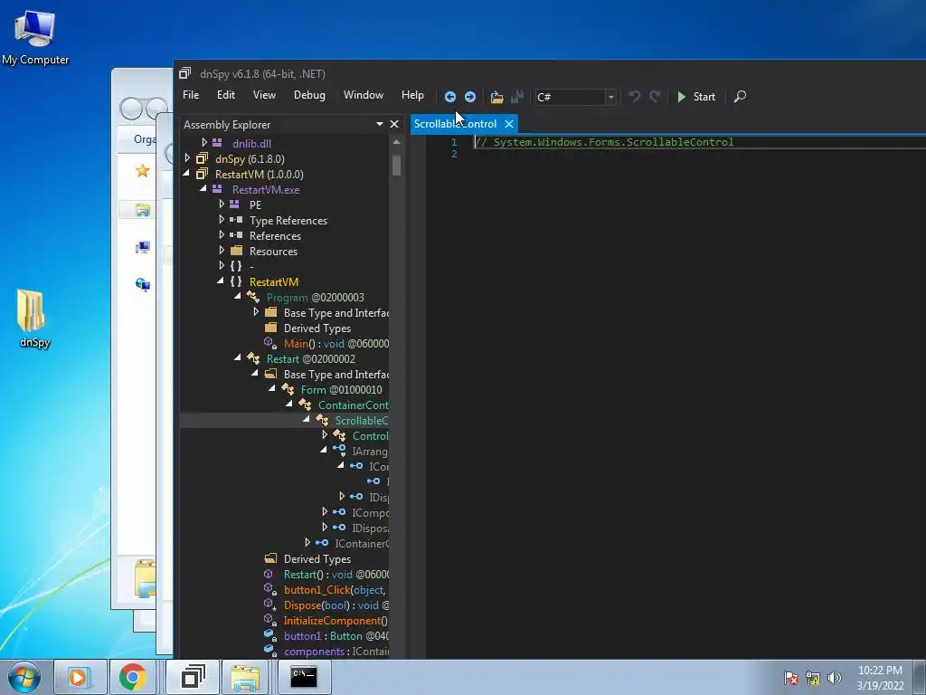Select the RestartVM.exe module icon
The width and height of the screenshot is (926, 695).
click(x=217, y=189)
